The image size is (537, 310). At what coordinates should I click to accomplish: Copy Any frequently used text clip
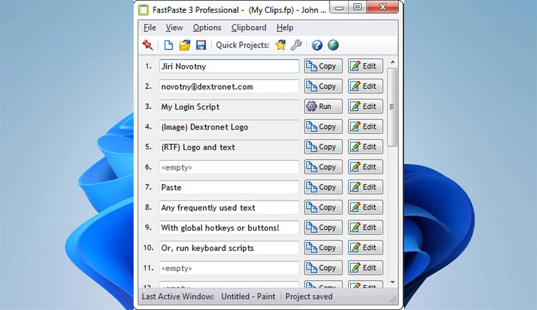point(323,207)
